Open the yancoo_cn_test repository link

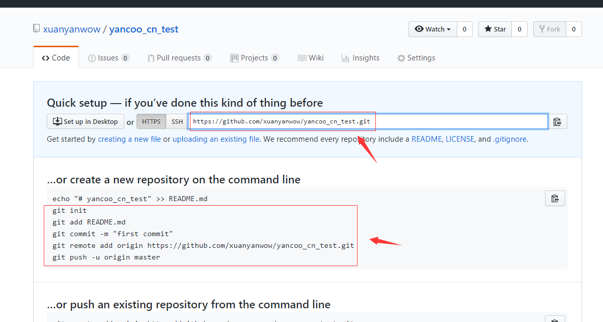coord(144,29)
